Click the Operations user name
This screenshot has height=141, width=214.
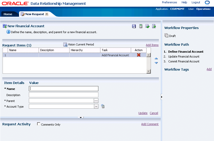203,9
